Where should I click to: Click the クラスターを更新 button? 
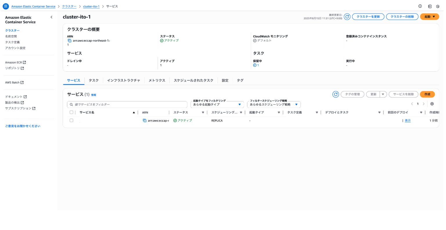[x=368, y=17]
